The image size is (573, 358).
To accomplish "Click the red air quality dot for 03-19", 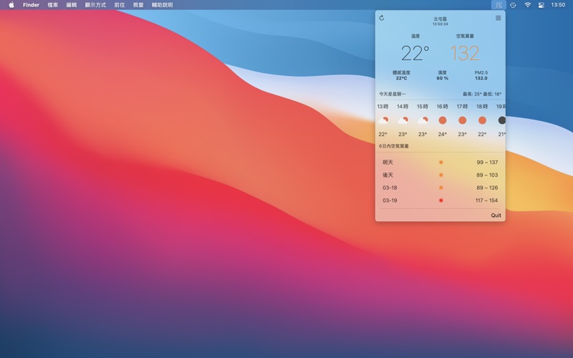I will [x=441, y=200].
